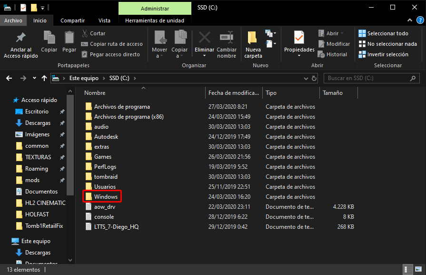
Task: Click the Eliminar red X icon
Action: click(x=204, y=38)
